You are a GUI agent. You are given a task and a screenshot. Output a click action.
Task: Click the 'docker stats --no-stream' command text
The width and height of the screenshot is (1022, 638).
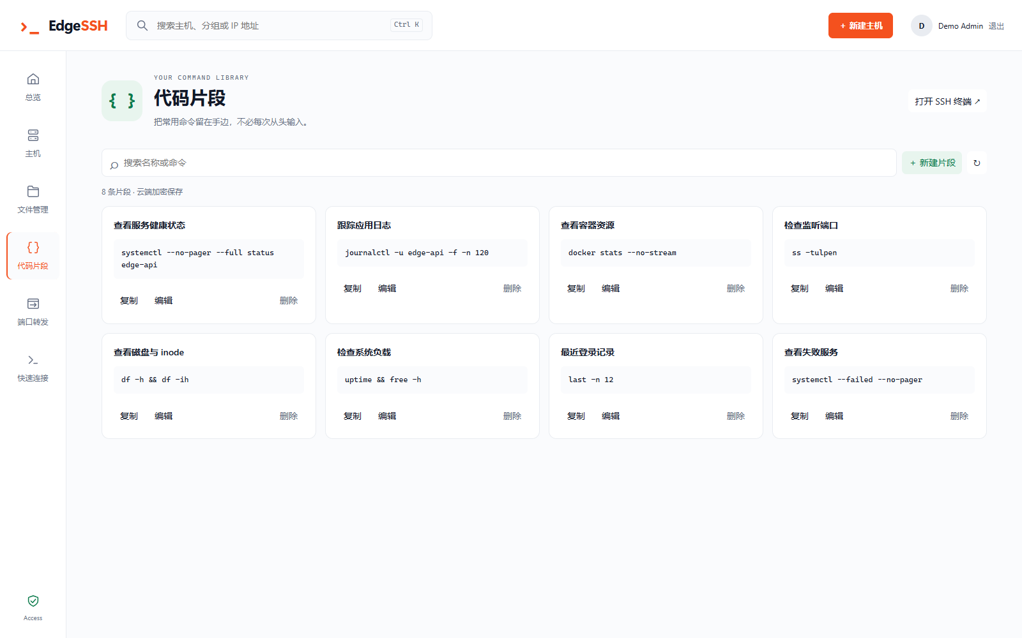pos(622,253)
